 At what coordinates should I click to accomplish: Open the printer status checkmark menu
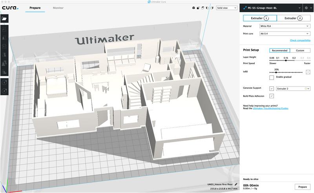tap(306, 7)
